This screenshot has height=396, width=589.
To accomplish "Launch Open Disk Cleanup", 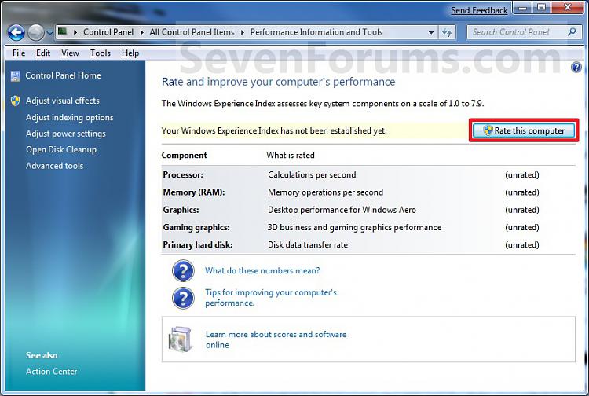I will [x=60, y=149].
